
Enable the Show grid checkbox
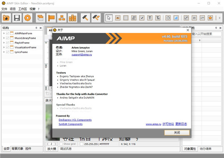point(61,144)
